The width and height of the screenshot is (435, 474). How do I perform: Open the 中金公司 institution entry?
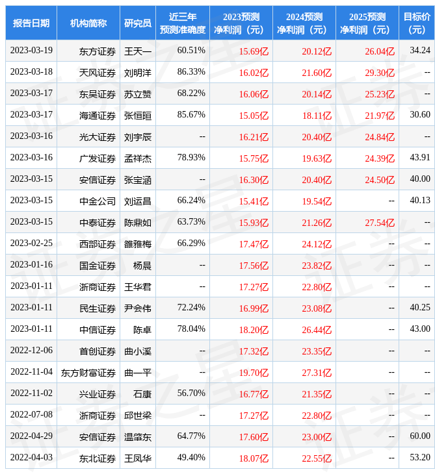click(x=98, y=201)
